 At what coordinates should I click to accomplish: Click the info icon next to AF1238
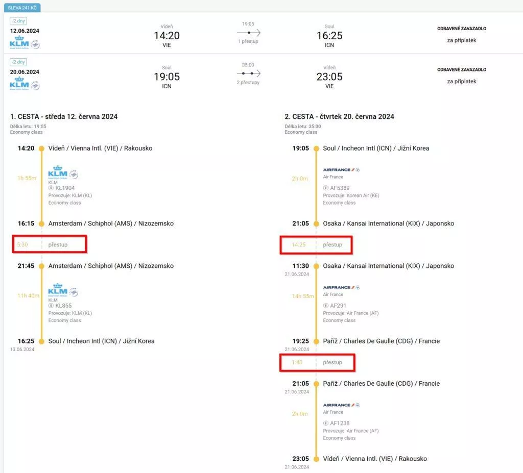click(x=325, y=424)
